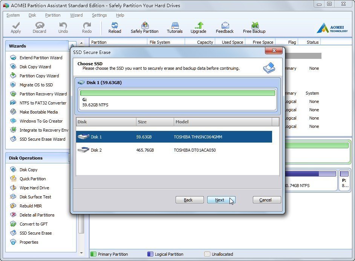Open Partition Copy Wizard
This screenshot has height=261, width=355.
click(x=39, y=76)
